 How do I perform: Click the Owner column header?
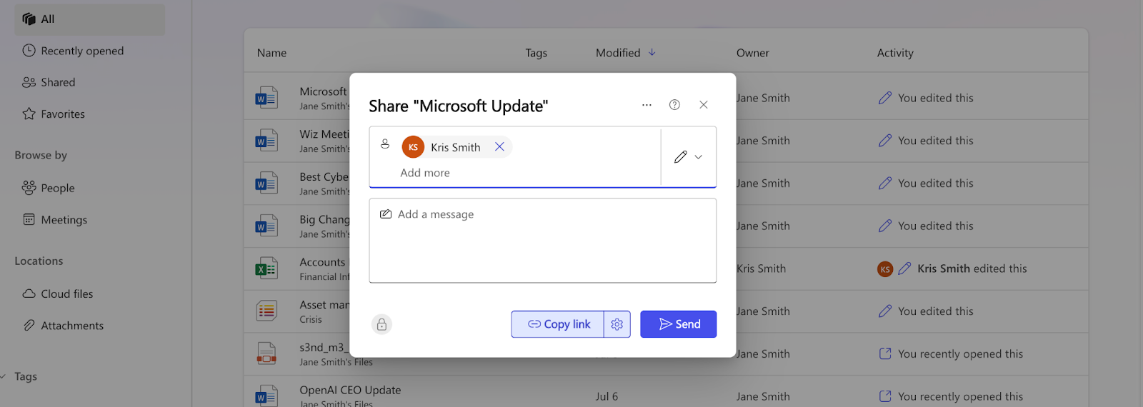click(752, 53)
